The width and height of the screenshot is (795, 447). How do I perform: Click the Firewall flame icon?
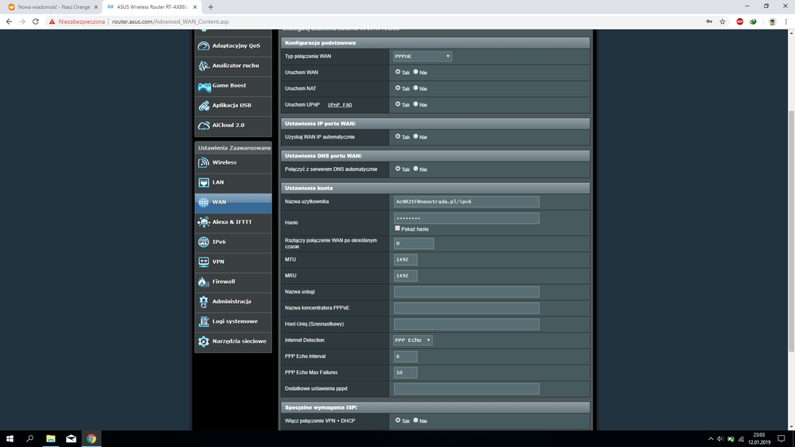coord(204,282)
